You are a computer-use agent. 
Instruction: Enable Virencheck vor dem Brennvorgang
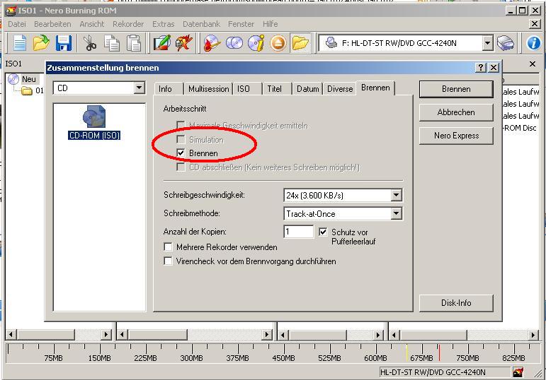click(x=168, y=261)
